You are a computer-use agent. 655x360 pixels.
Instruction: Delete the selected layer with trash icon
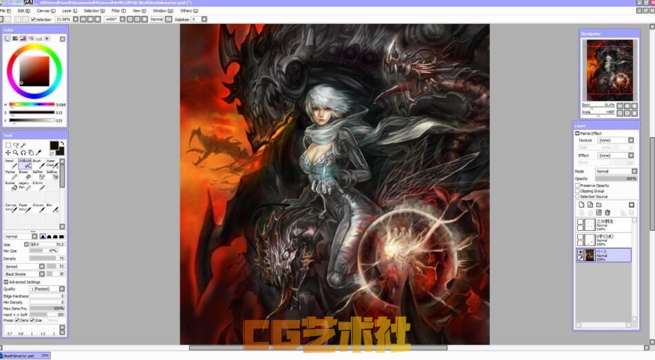tap(608, 213)
